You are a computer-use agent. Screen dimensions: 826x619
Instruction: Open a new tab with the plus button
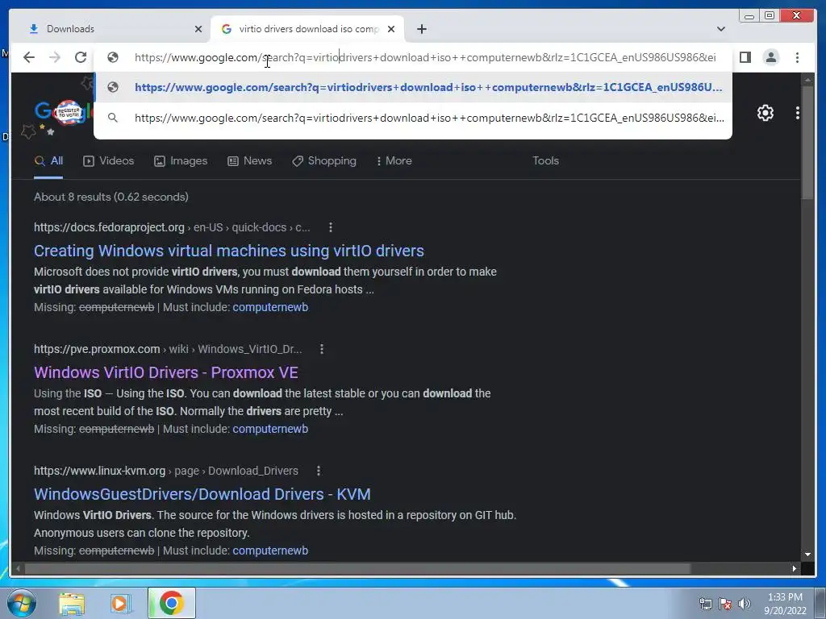pos(421,29)
